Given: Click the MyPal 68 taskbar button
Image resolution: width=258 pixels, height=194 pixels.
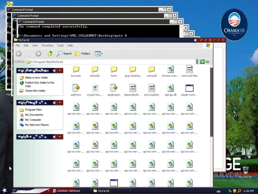Looking at the screenshot, I should [x=111, y=191].
